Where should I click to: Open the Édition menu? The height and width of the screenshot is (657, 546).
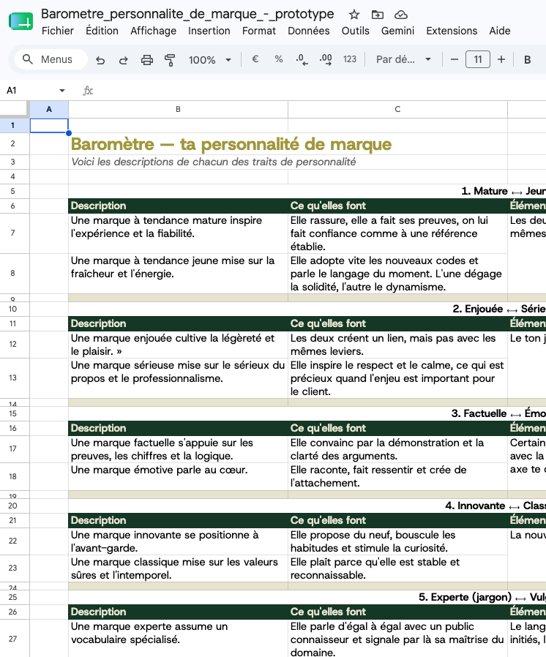tap(102, 31)
